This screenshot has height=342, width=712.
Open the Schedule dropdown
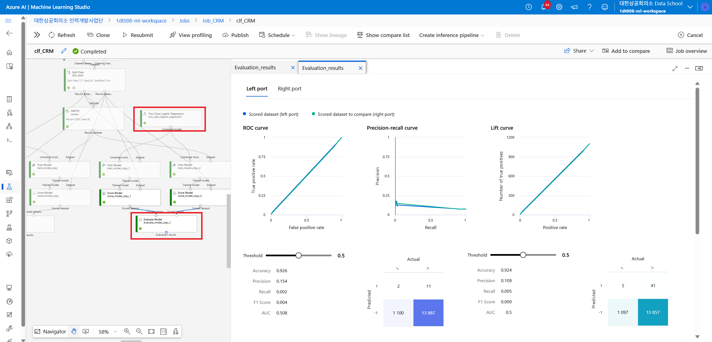tap(277, 35)
